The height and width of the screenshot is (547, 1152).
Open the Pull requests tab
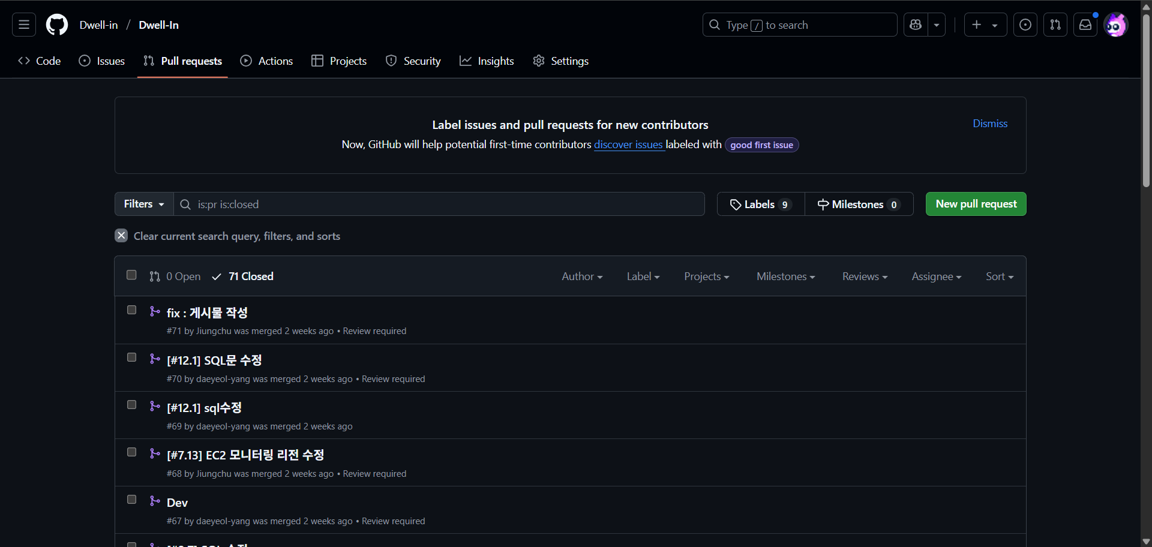tap(182, 61)
